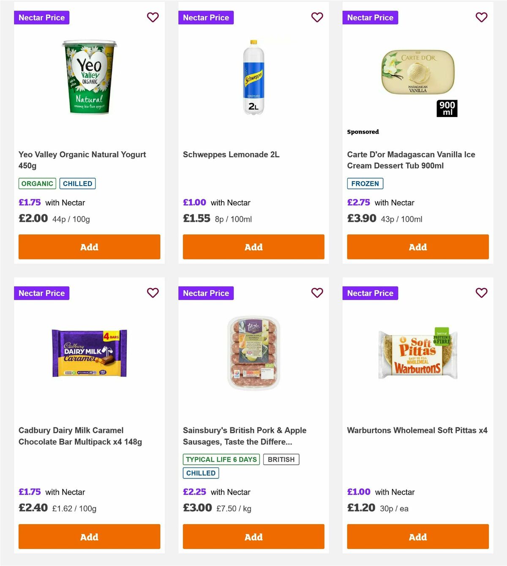The height and width of the screenshot is (566, 507).
Task: Click the Nectar Price badge on Warburtons Pittas
Action: (x=370, y=293)
